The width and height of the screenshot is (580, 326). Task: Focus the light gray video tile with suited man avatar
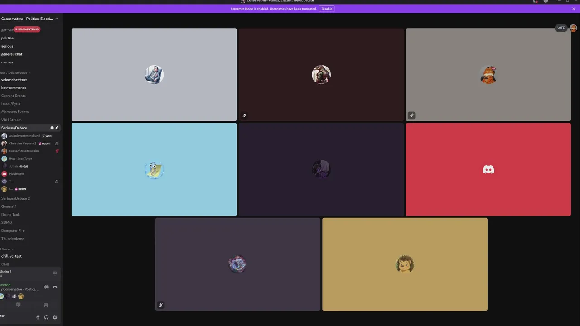(x=154, y=75)
